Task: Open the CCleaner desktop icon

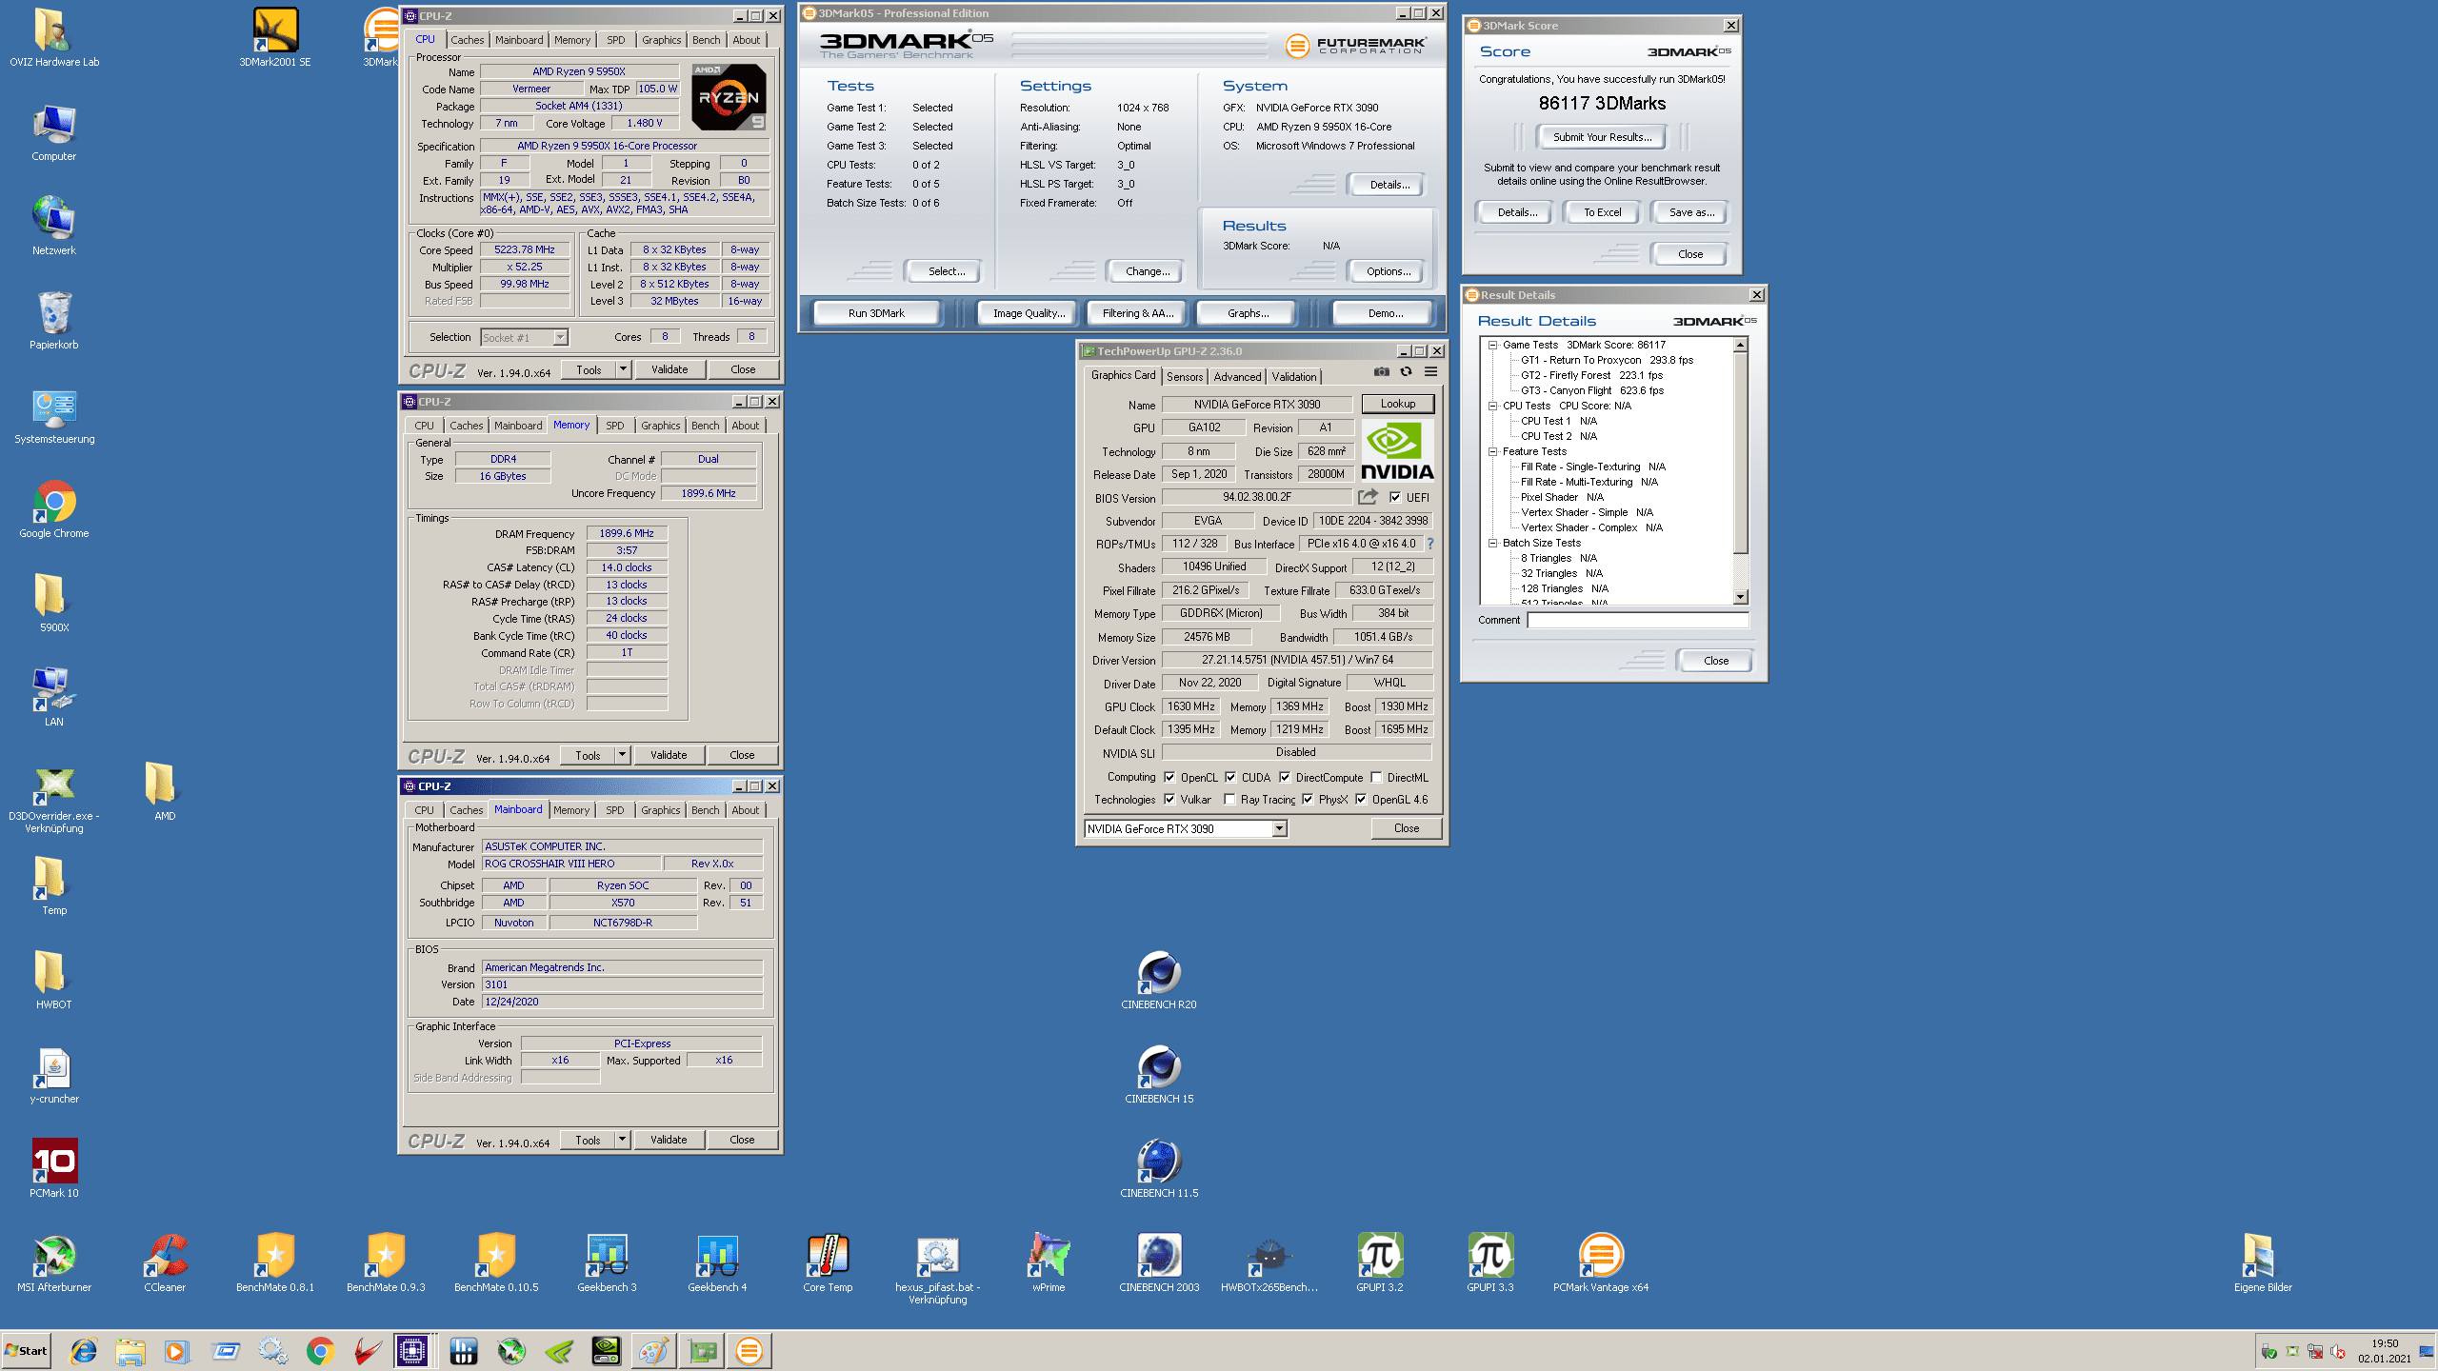Action: (x=165, y=1263)
